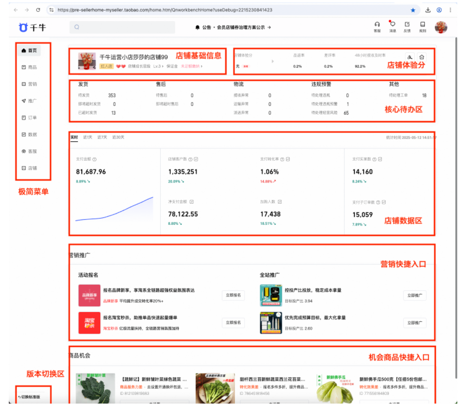Click the browser address bar URL
The width and height of the screenshot is (470, 407).
(x=165, y=10)
